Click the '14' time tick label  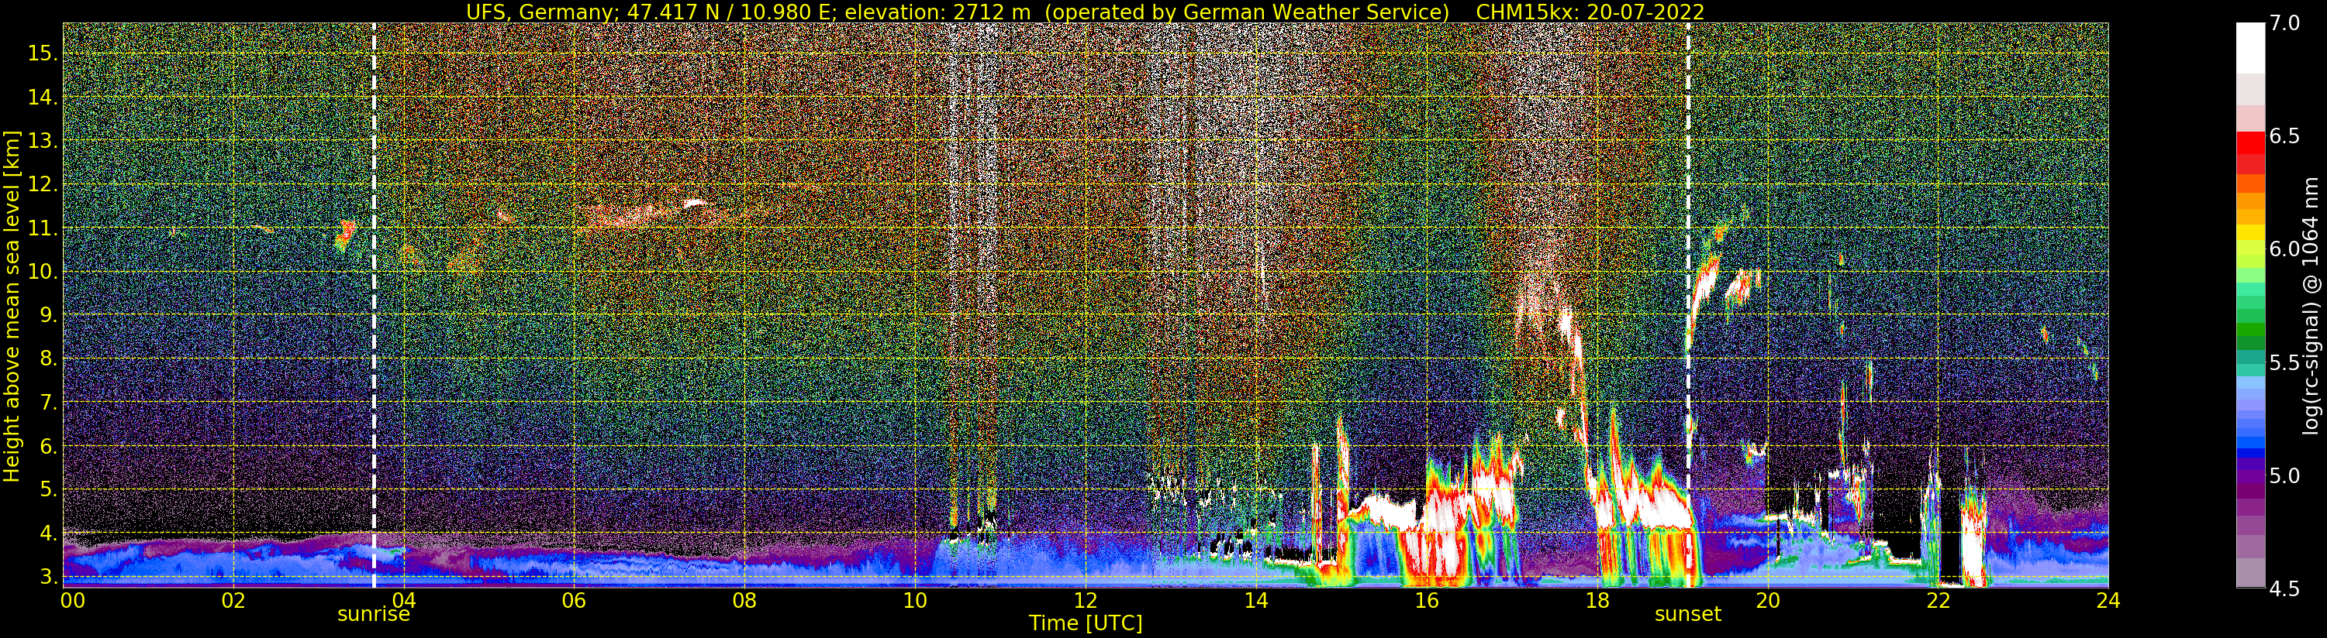click(x=1255, y=600)
